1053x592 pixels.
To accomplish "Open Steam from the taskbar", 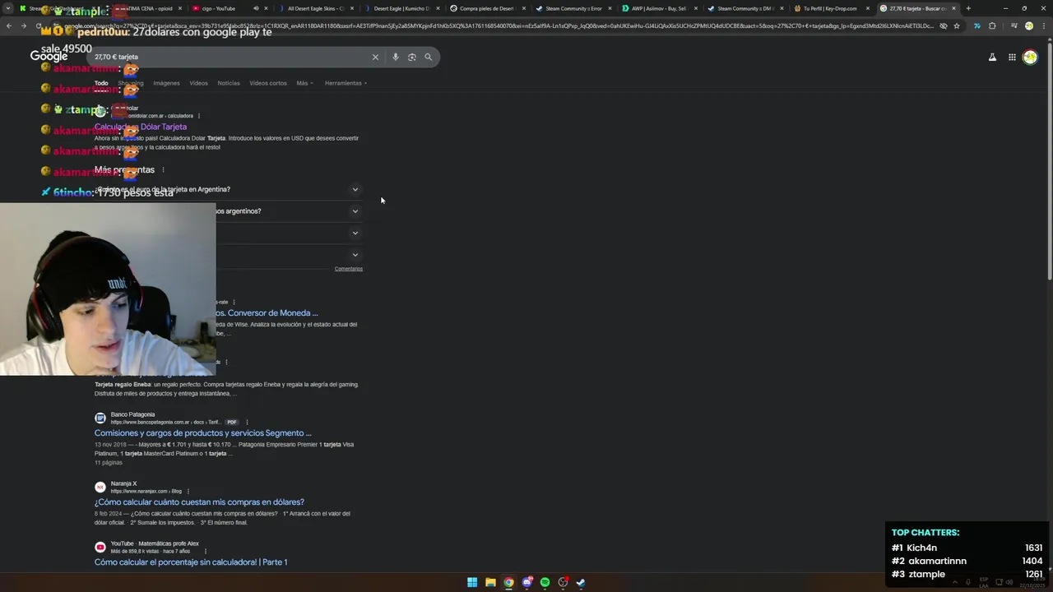I will click(581, 582).
